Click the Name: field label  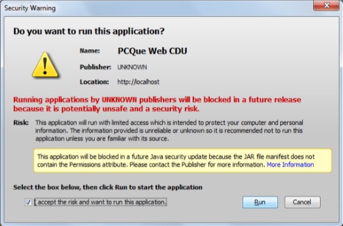tap(89, 50)
